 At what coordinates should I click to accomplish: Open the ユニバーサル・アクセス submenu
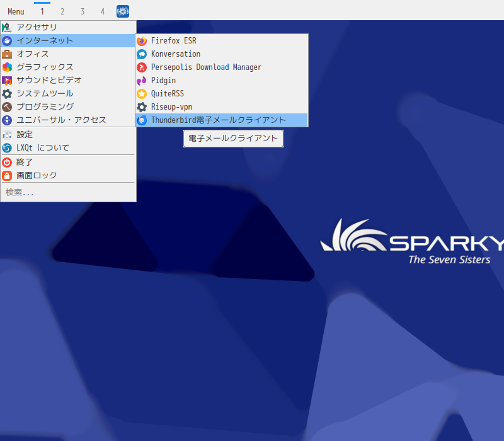[68, 120]
